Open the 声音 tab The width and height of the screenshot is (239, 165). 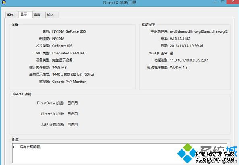point(39,15)
